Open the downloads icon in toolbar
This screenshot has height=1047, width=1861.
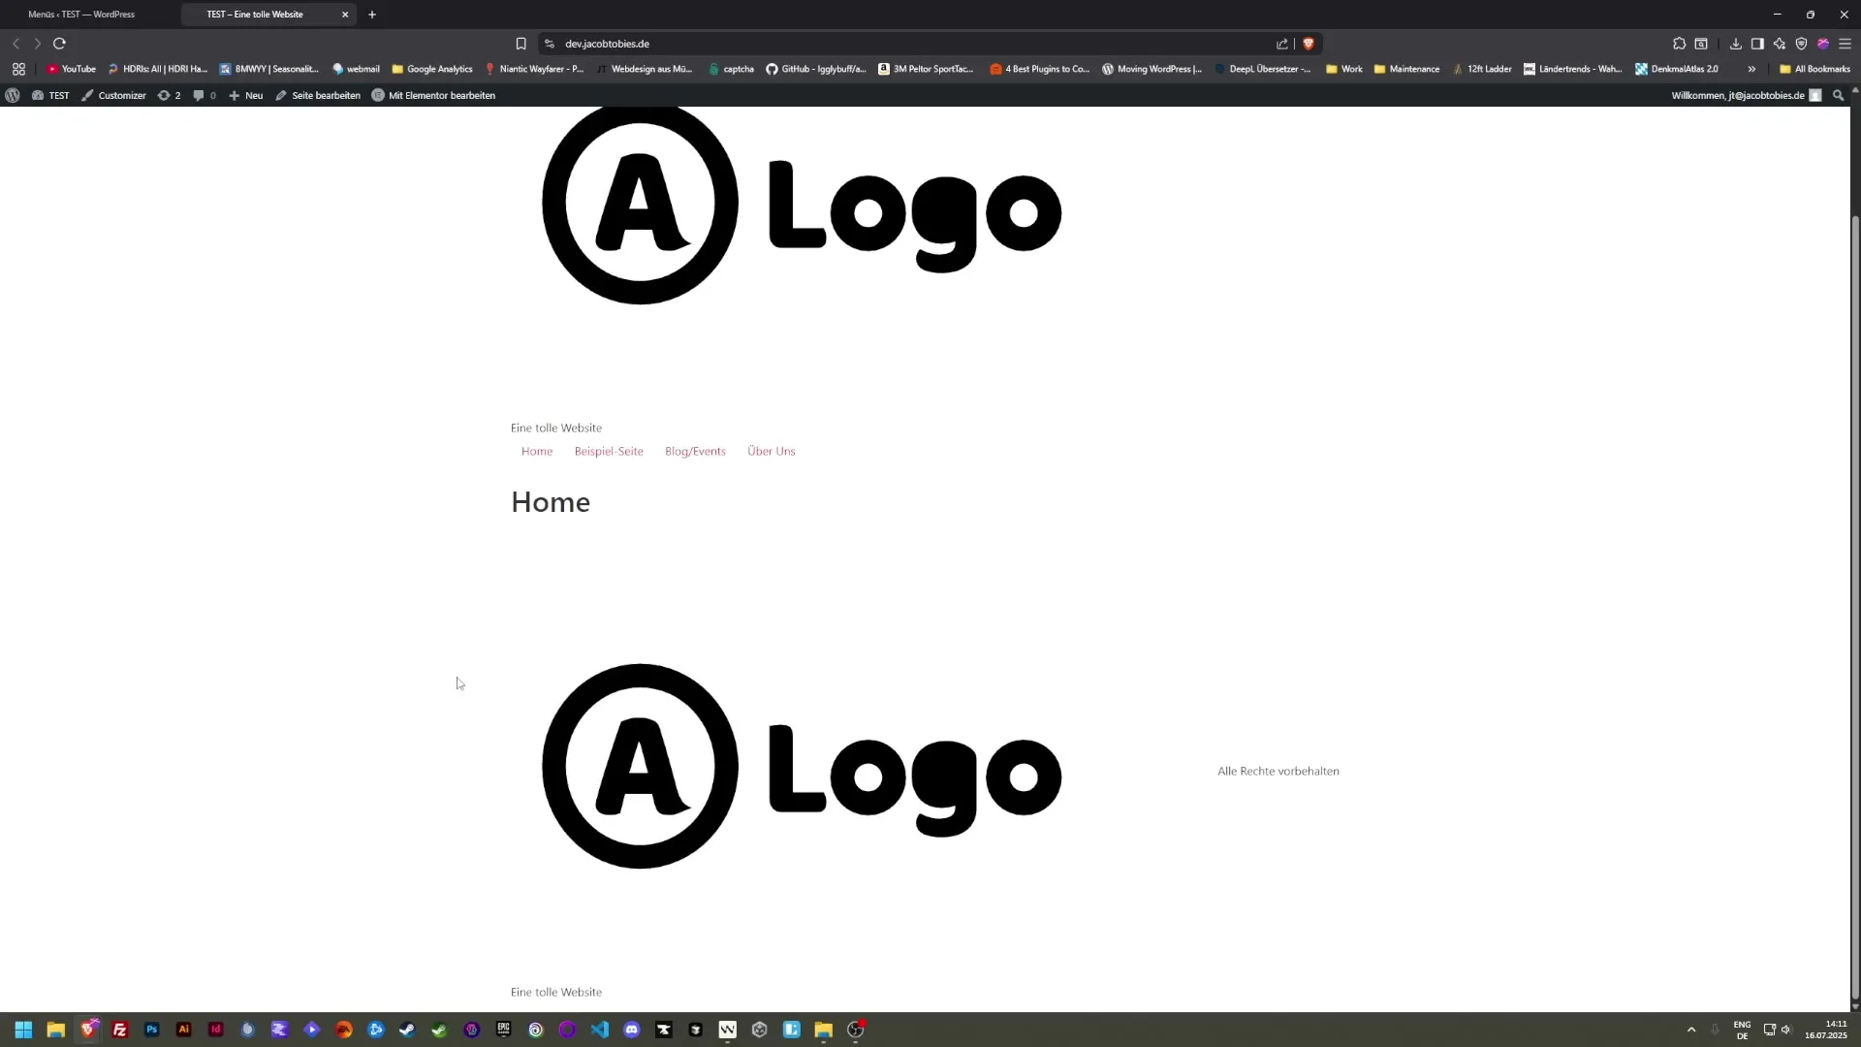point(1735,44)
